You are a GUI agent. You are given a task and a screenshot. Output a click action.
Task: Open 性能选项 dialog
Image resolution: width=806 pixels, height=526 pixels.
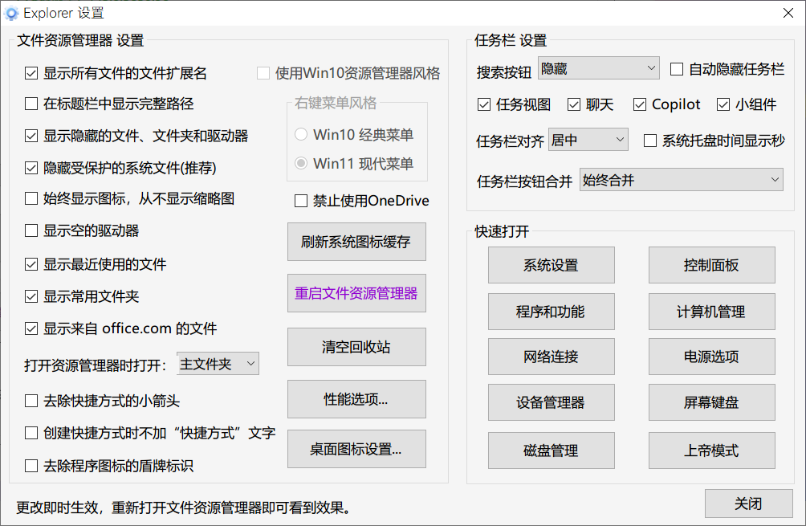pyautogui.click(x=356, y=398)
